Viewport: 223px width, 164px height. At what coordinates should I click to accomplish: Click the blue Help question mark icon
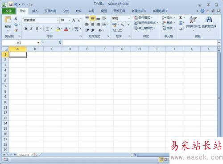(202, 11)
